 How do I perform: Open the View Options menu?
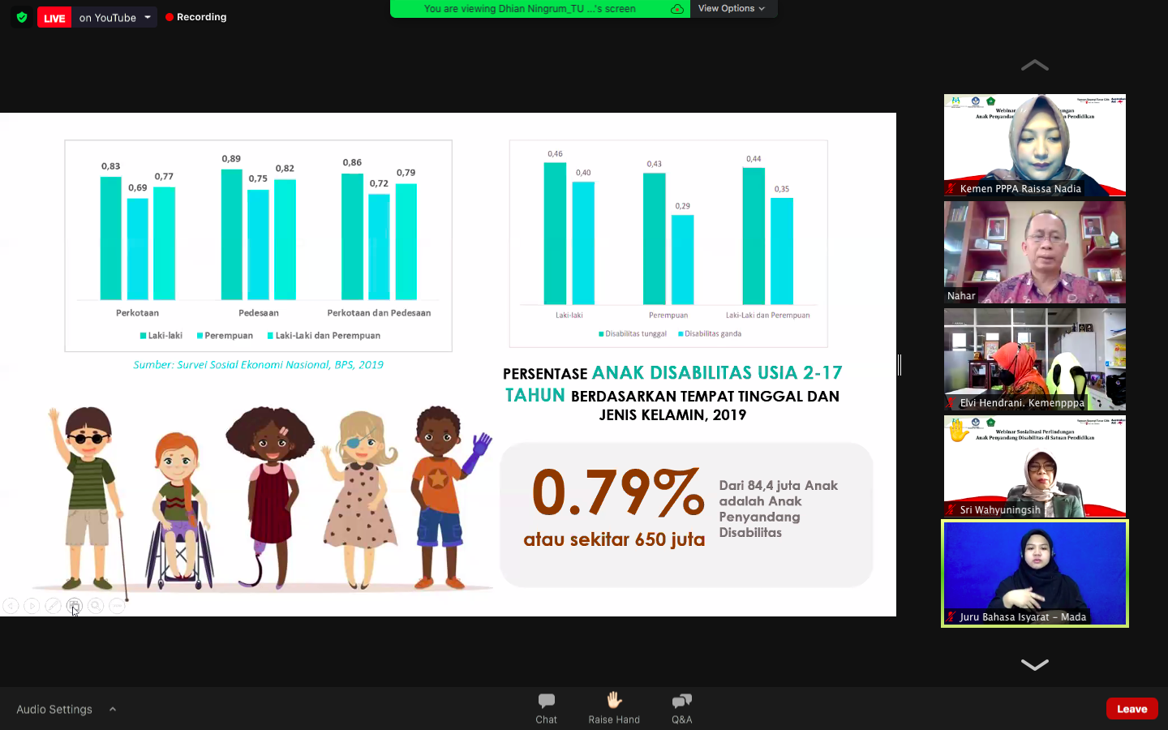732,8
